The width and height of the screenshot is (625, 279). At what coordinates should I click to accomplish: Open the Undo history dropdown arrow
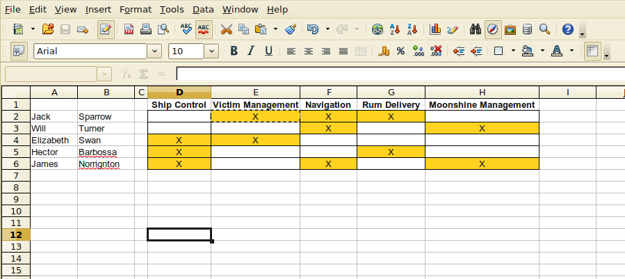coord(327,29)
